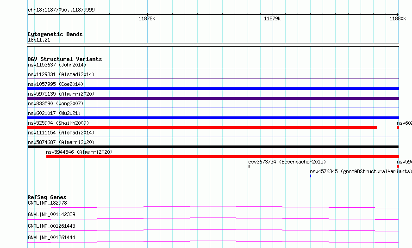The height and width of the screenshot is (248, 412).
Task: Click the thick blue bar of nsv1057995
Action: [x=213, y=89]
